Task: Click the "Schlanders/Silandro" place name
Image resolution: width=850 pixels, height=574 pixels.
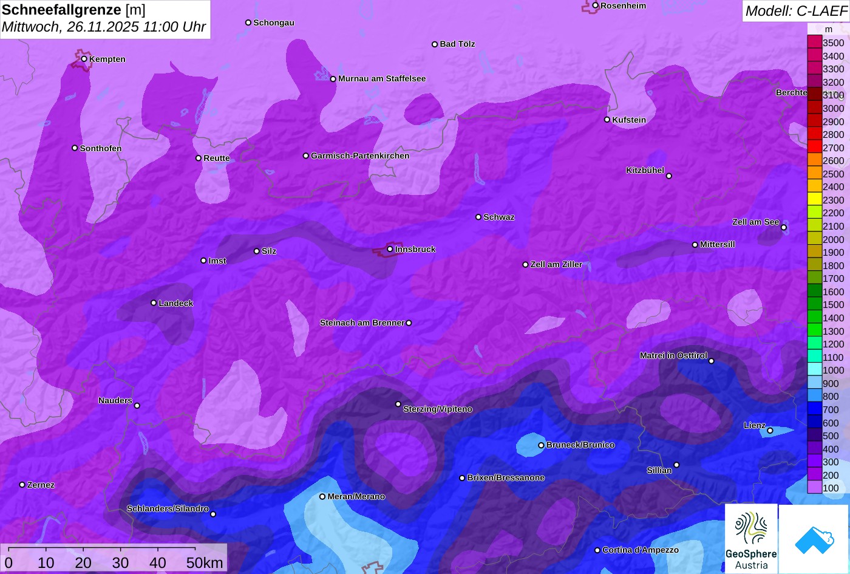Action: pyautogui.click(x=168, y=508)
